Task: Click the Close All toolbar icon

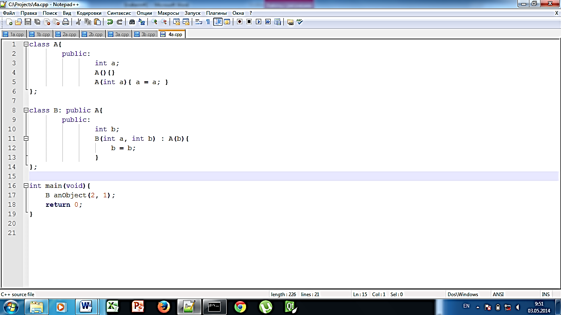Action: (56, 22)
